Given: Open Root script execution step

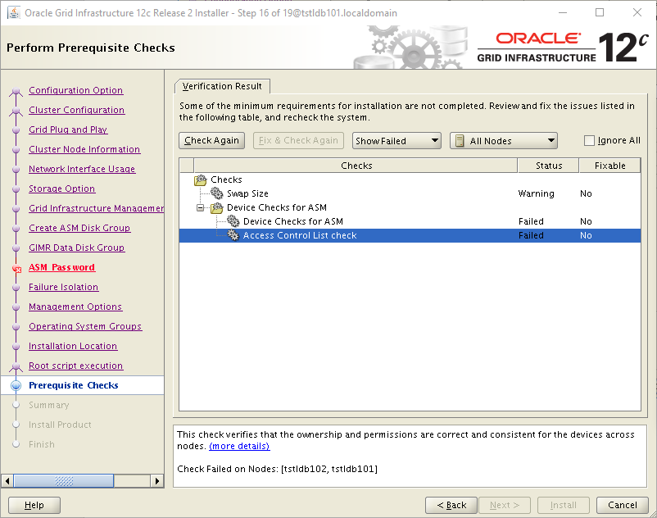Looking at the screenshot, I should 76,366.
